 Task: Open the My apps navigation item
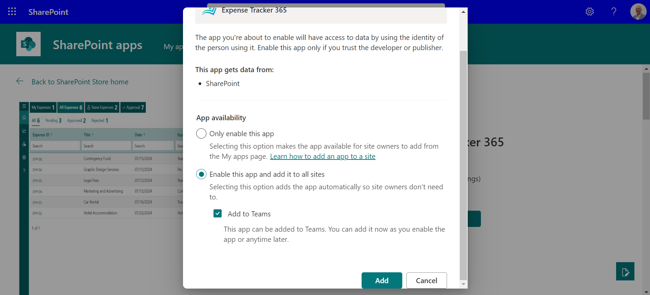(x=173, y=47)
